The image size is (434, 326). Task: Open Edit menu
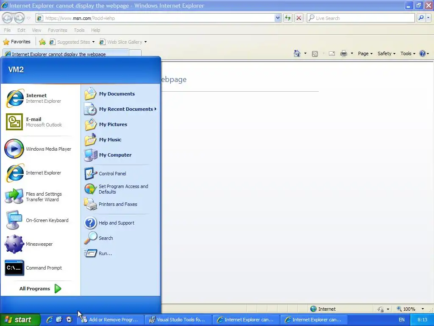click(x=21, y=30)
